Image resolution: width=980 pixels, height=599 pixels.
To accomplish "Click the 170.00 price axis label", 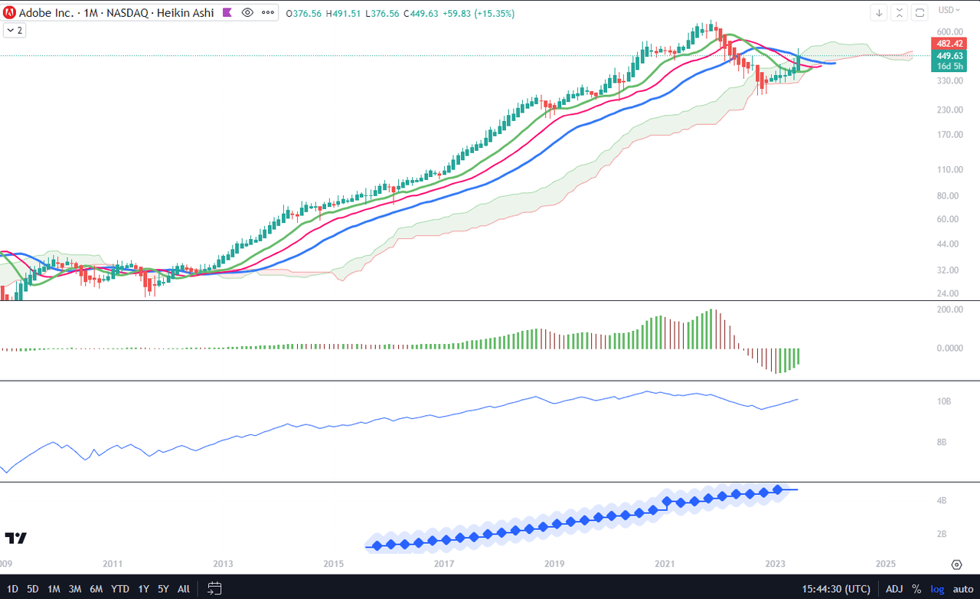I will point(949,135).
